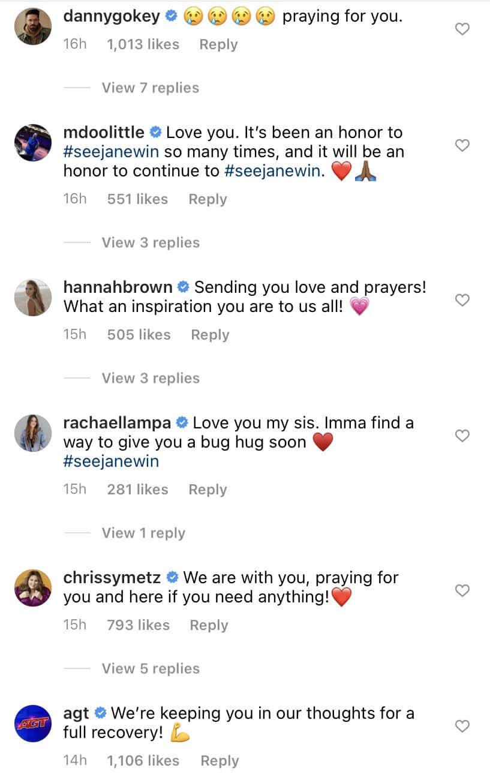Viewport: 490px width, 780px height.
Task: Open the chrissymetz username link
Action: [112, 578]
